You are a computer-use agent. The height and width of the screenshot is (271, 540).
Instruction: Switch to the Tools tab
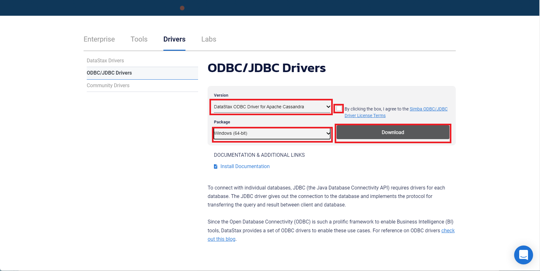coord(139,39)
